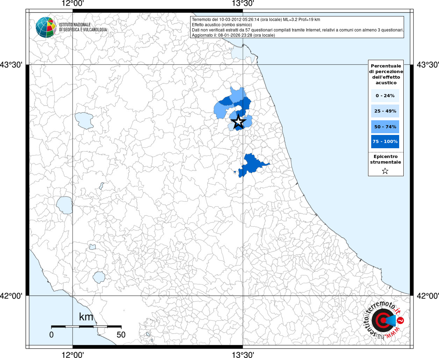The image size is (439, 358).
Task: Click the 'Terremoto del 10-03-2012' header line
Action: (x=256, y=20)
